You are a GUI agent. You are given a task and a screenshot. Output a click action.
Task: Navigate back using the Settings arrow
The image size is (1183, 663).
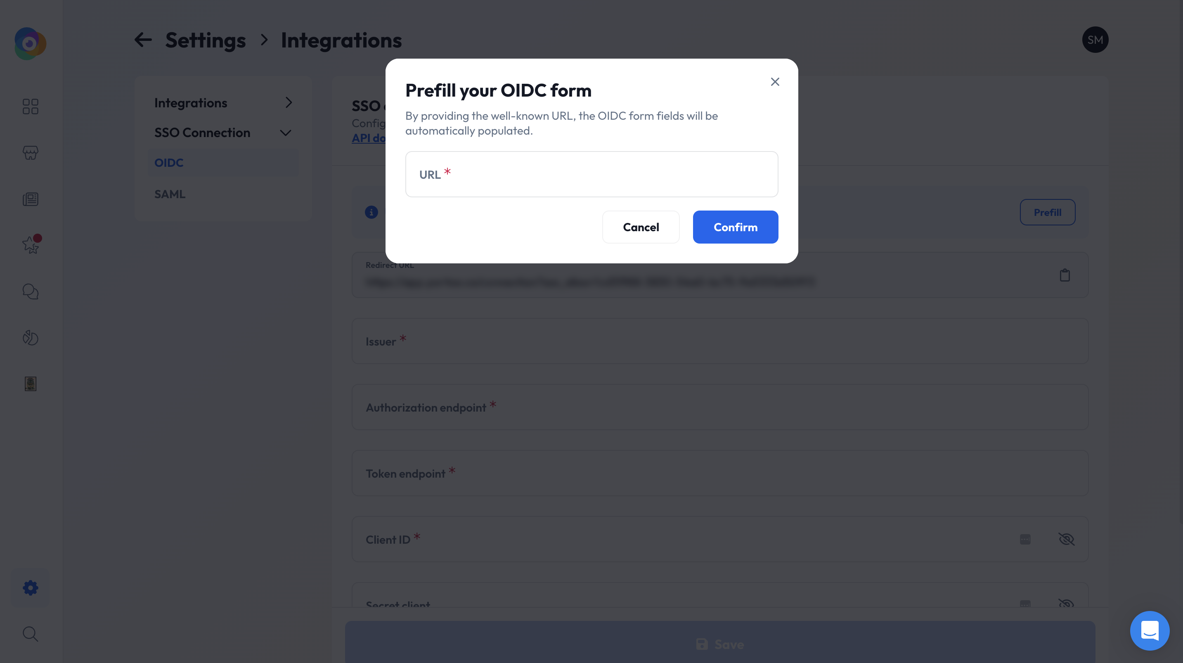pos(143,40)
